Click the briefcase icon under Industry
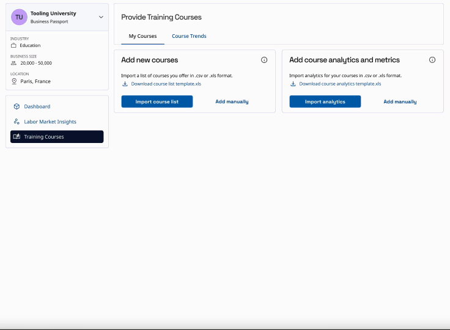 point(14,45)
